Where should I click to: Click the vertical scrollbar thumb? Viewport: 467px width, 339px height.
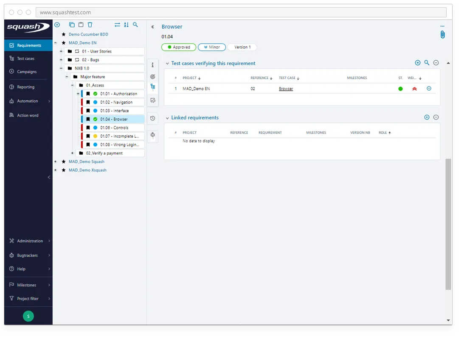point(448,224)
